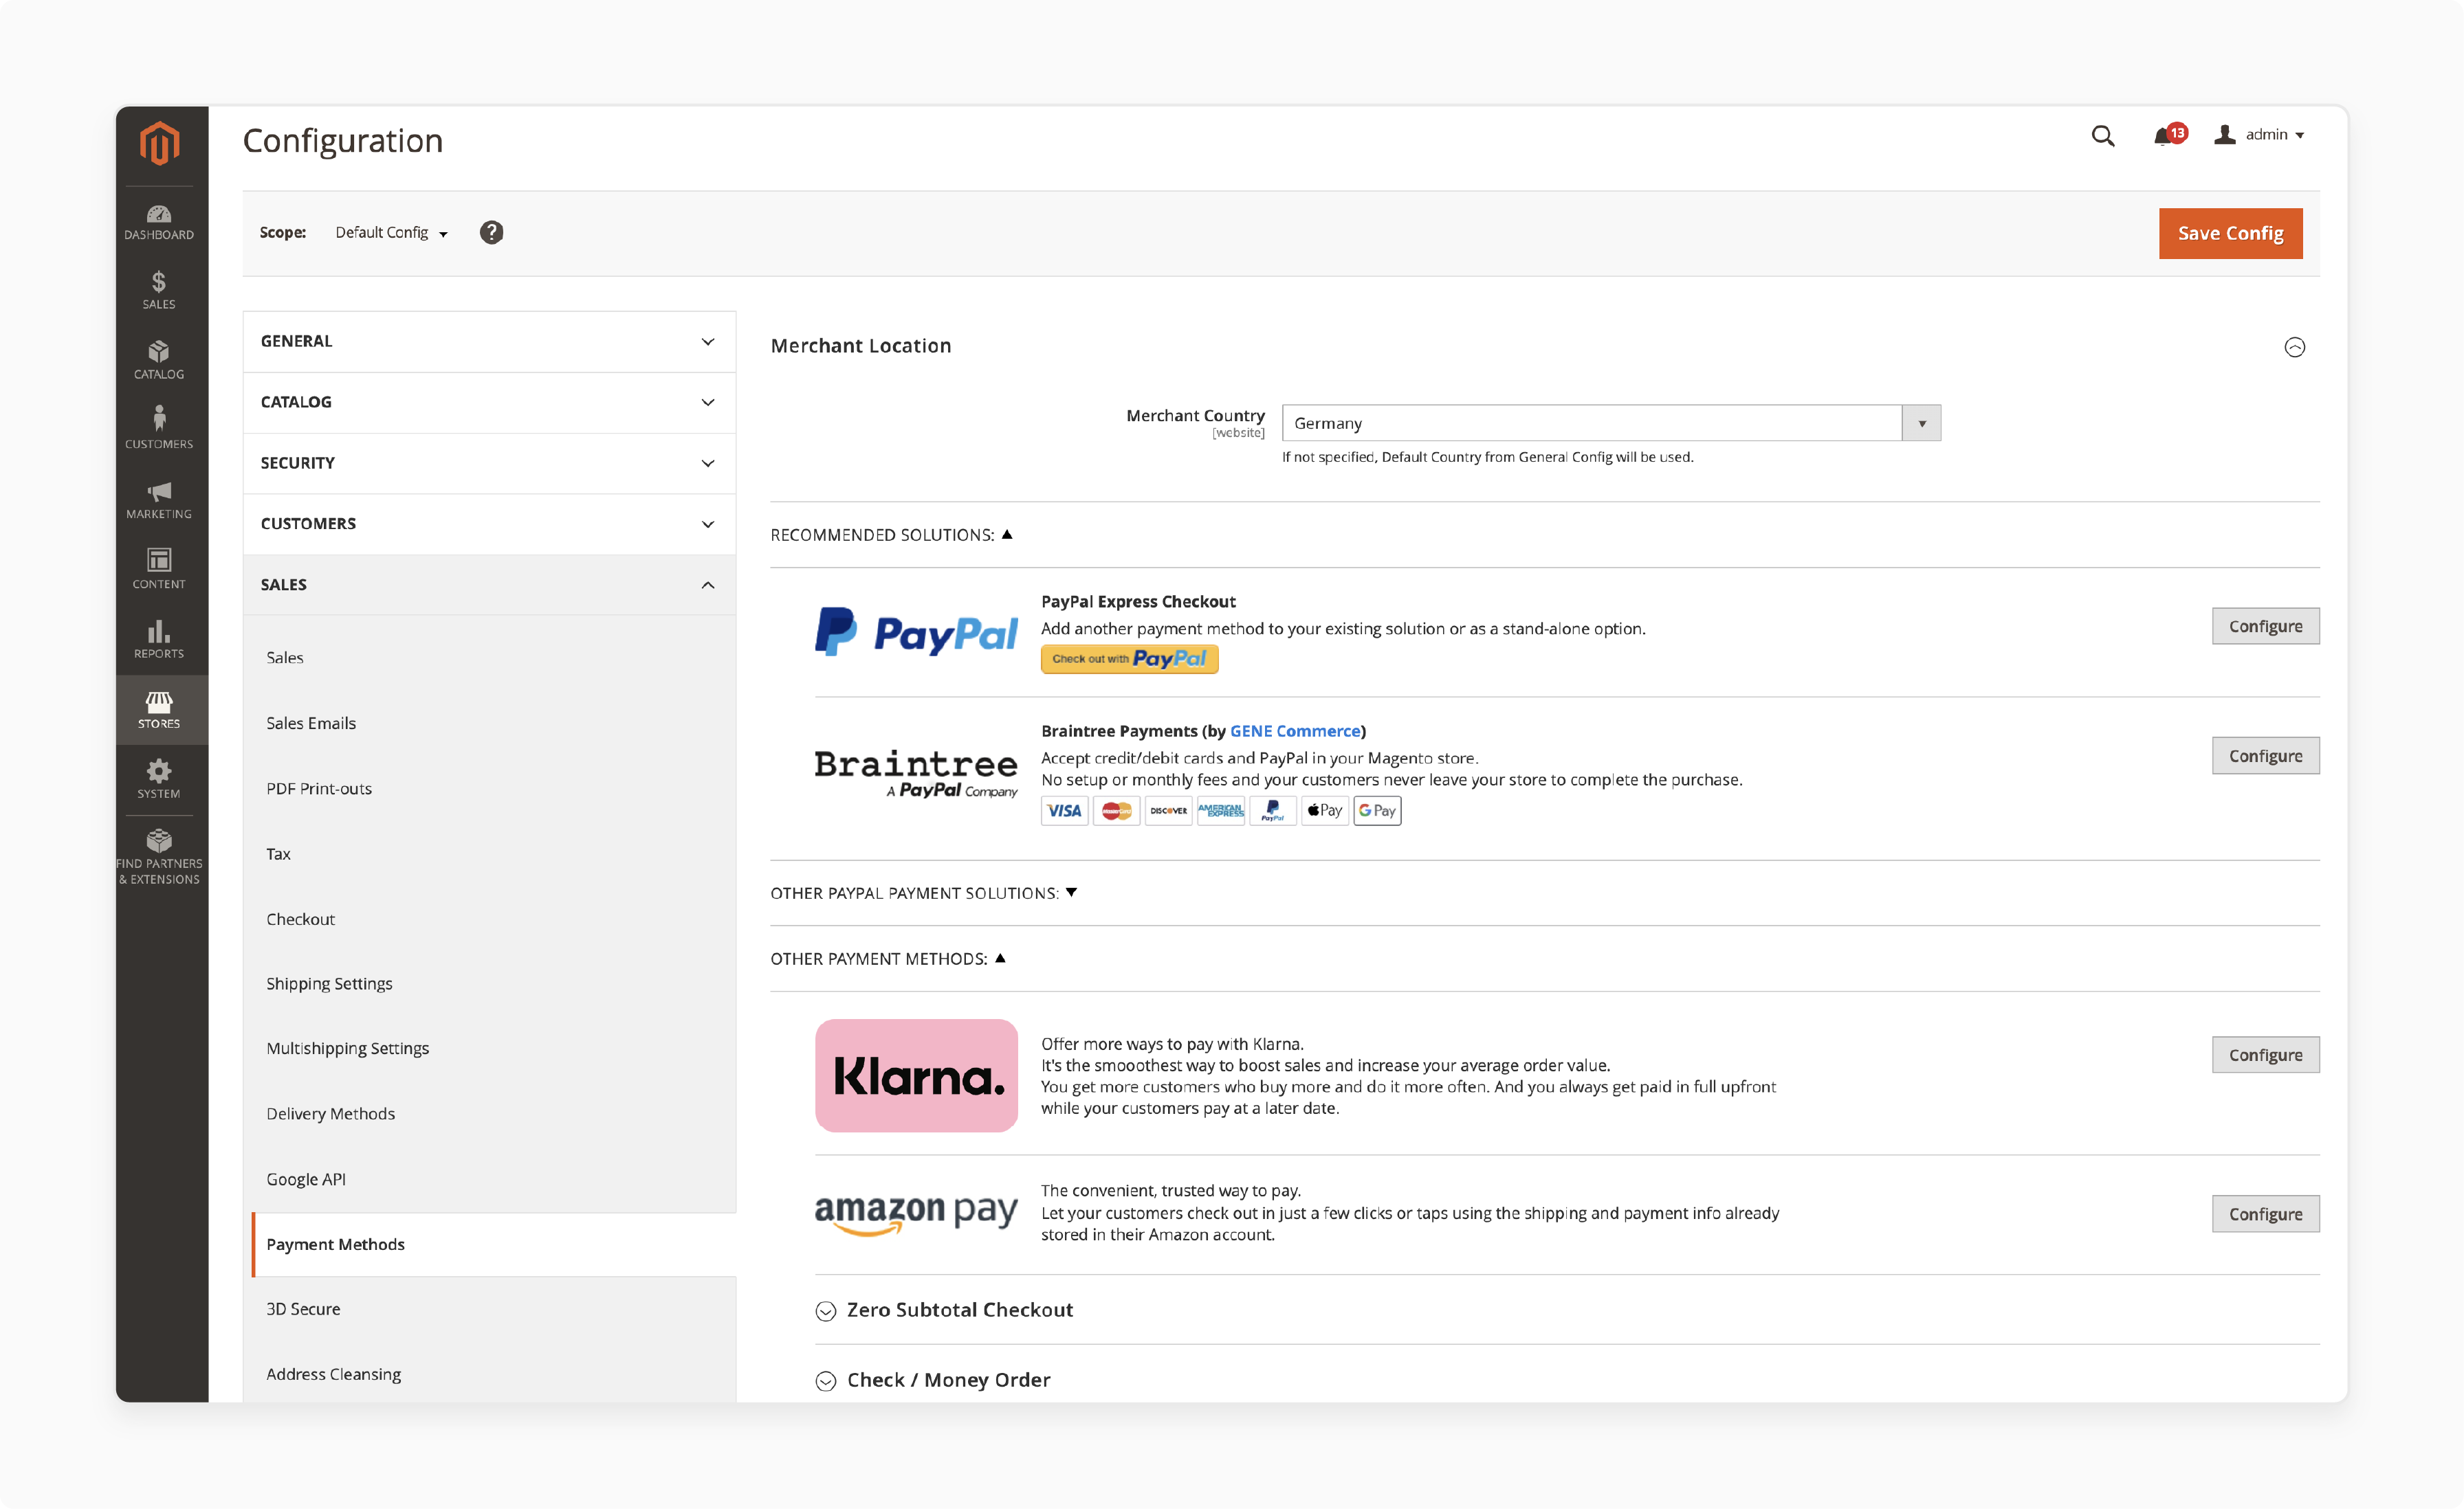Click the PayPal card icon under Braintree
The width and height of the screenshot is (2464, 1509).
point(1272,810)
